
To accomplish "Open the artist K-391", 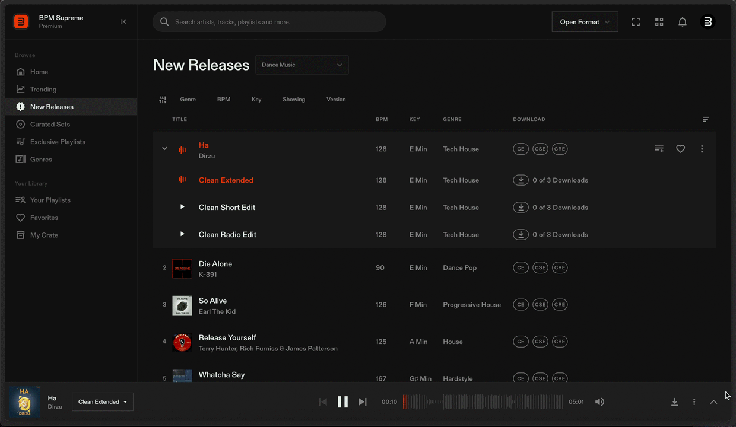I will pos(208,275).
